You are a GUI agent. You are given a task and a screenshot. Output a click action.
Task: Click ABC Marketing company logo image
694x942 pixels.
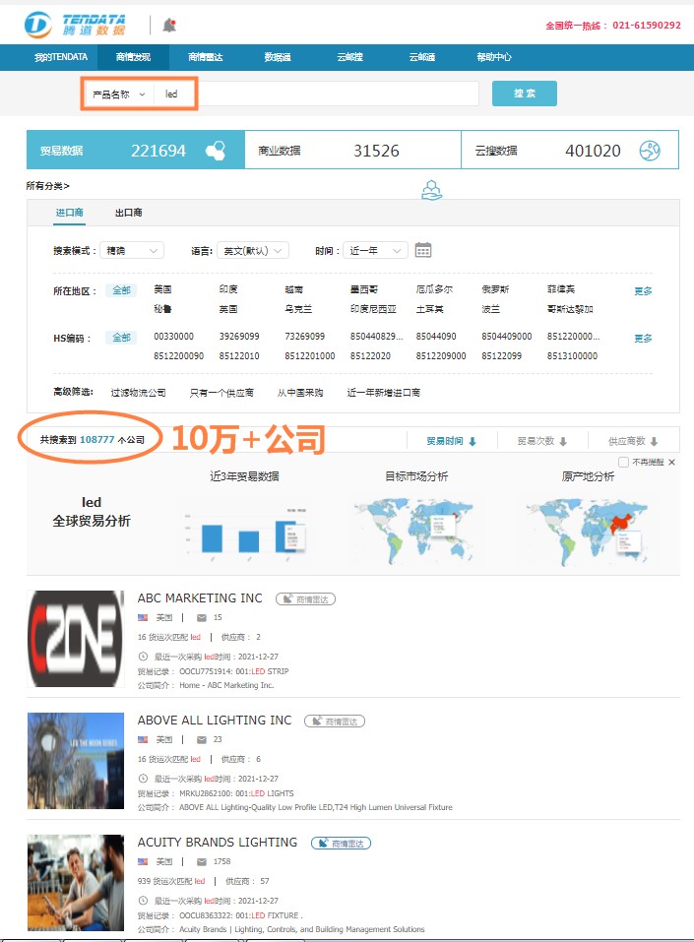76,639
